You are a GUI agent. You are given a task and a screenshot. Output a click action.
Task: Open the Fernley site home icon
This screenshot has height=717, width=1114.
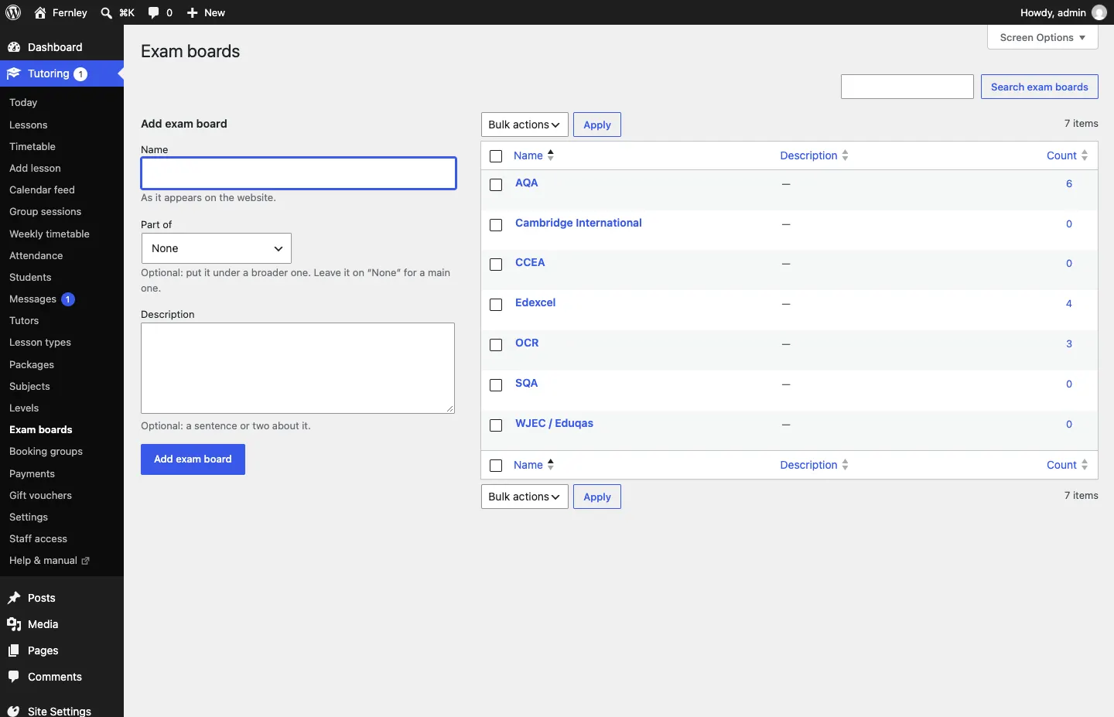40,12
